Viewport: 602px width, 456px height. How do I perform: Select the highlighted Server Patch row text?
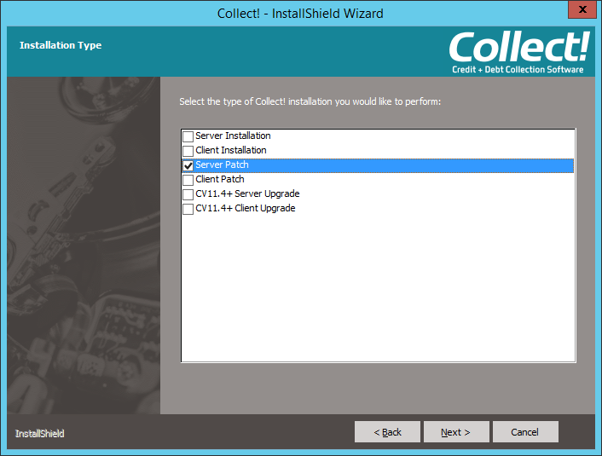click(222, 165)
